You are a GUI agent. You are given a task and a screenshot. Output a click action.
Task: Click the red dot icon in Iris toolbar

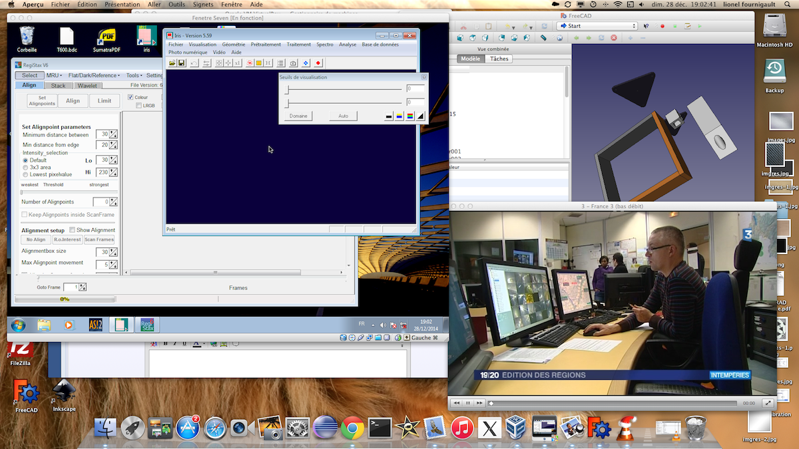coord(318,63)
